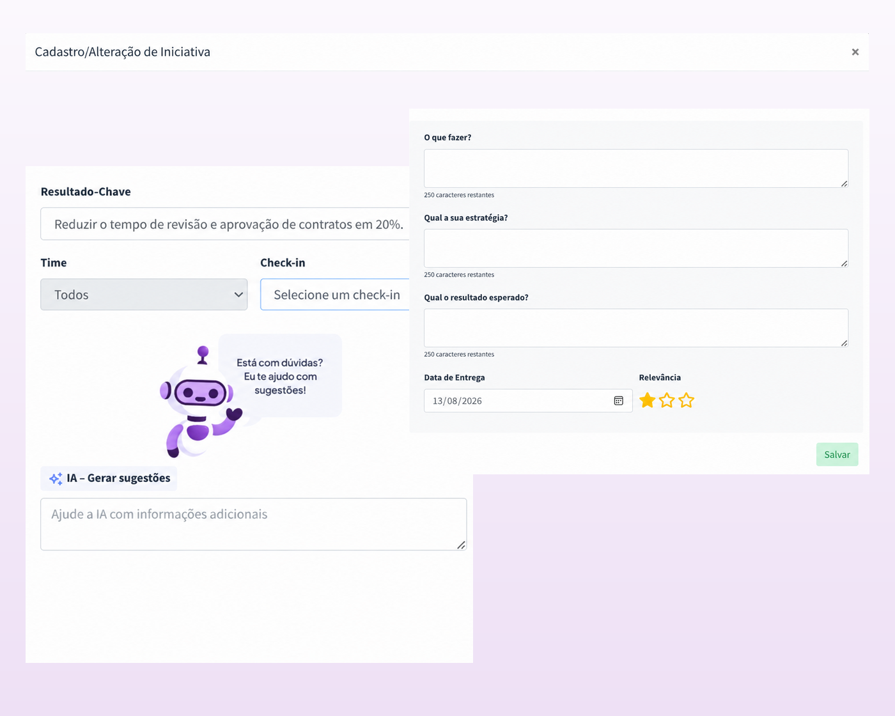Open the calendar picker for Data de Entrega
This screenshot has width=895, height=716.
click(618, 401)
